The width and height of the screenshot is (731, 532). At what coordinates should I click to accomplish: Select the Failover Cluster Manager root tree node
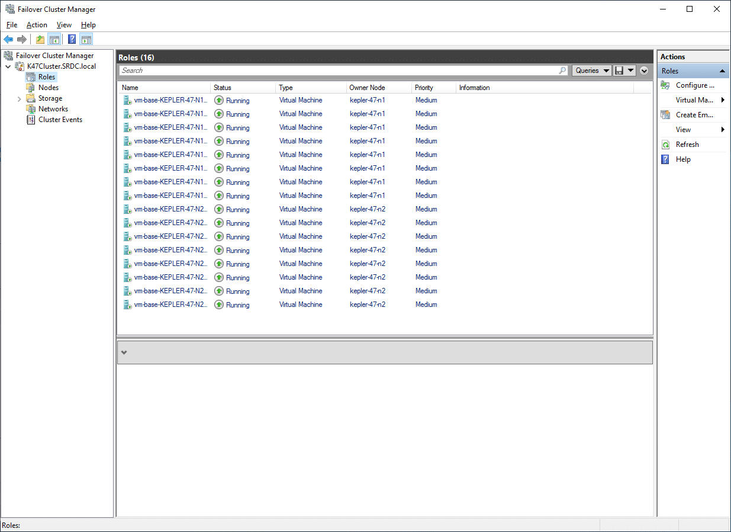coord(54,56)
